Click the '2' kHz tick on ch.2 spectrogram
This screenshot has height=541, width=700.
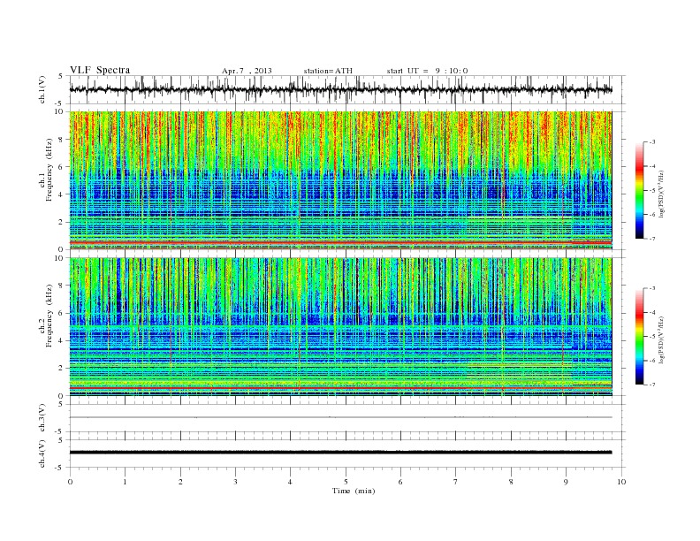[62, 369]
